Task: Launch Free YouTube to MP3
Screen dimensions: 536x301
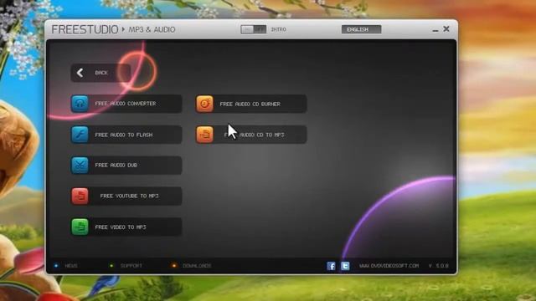Action: pyautogui.click(x=126, y=196)
